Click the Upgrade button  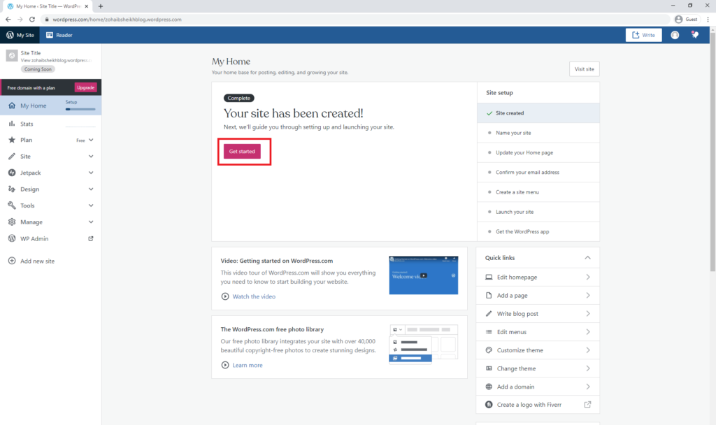85,87
